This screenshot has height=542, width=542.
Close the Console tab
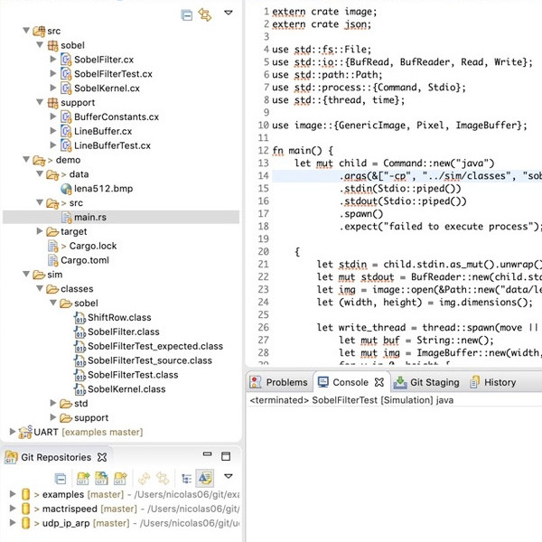coord(379,382)
